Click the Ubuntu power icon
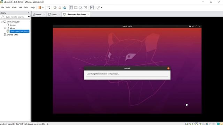The height and width of the screenshot is (125, 223). 197,26
